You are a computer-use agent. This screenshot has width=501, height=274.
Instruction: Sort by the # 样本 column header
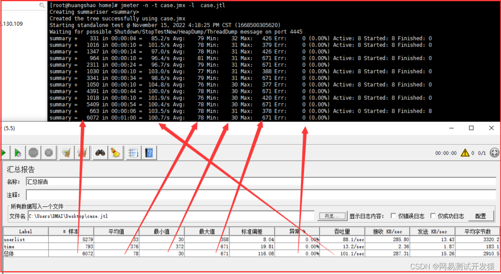click(x=71, y=232)
